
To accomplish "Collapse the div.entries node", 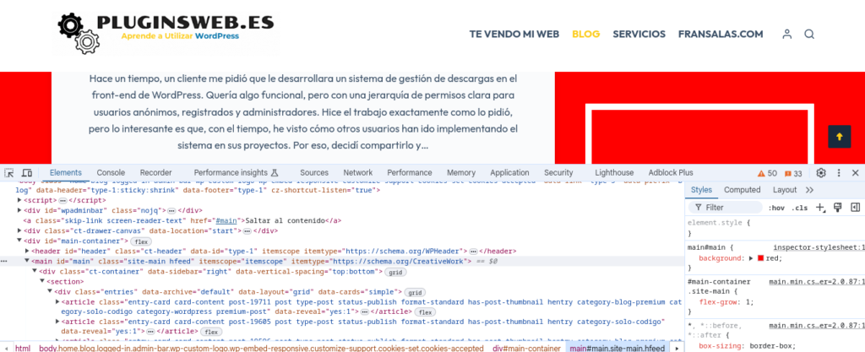I will coord(49,291).
